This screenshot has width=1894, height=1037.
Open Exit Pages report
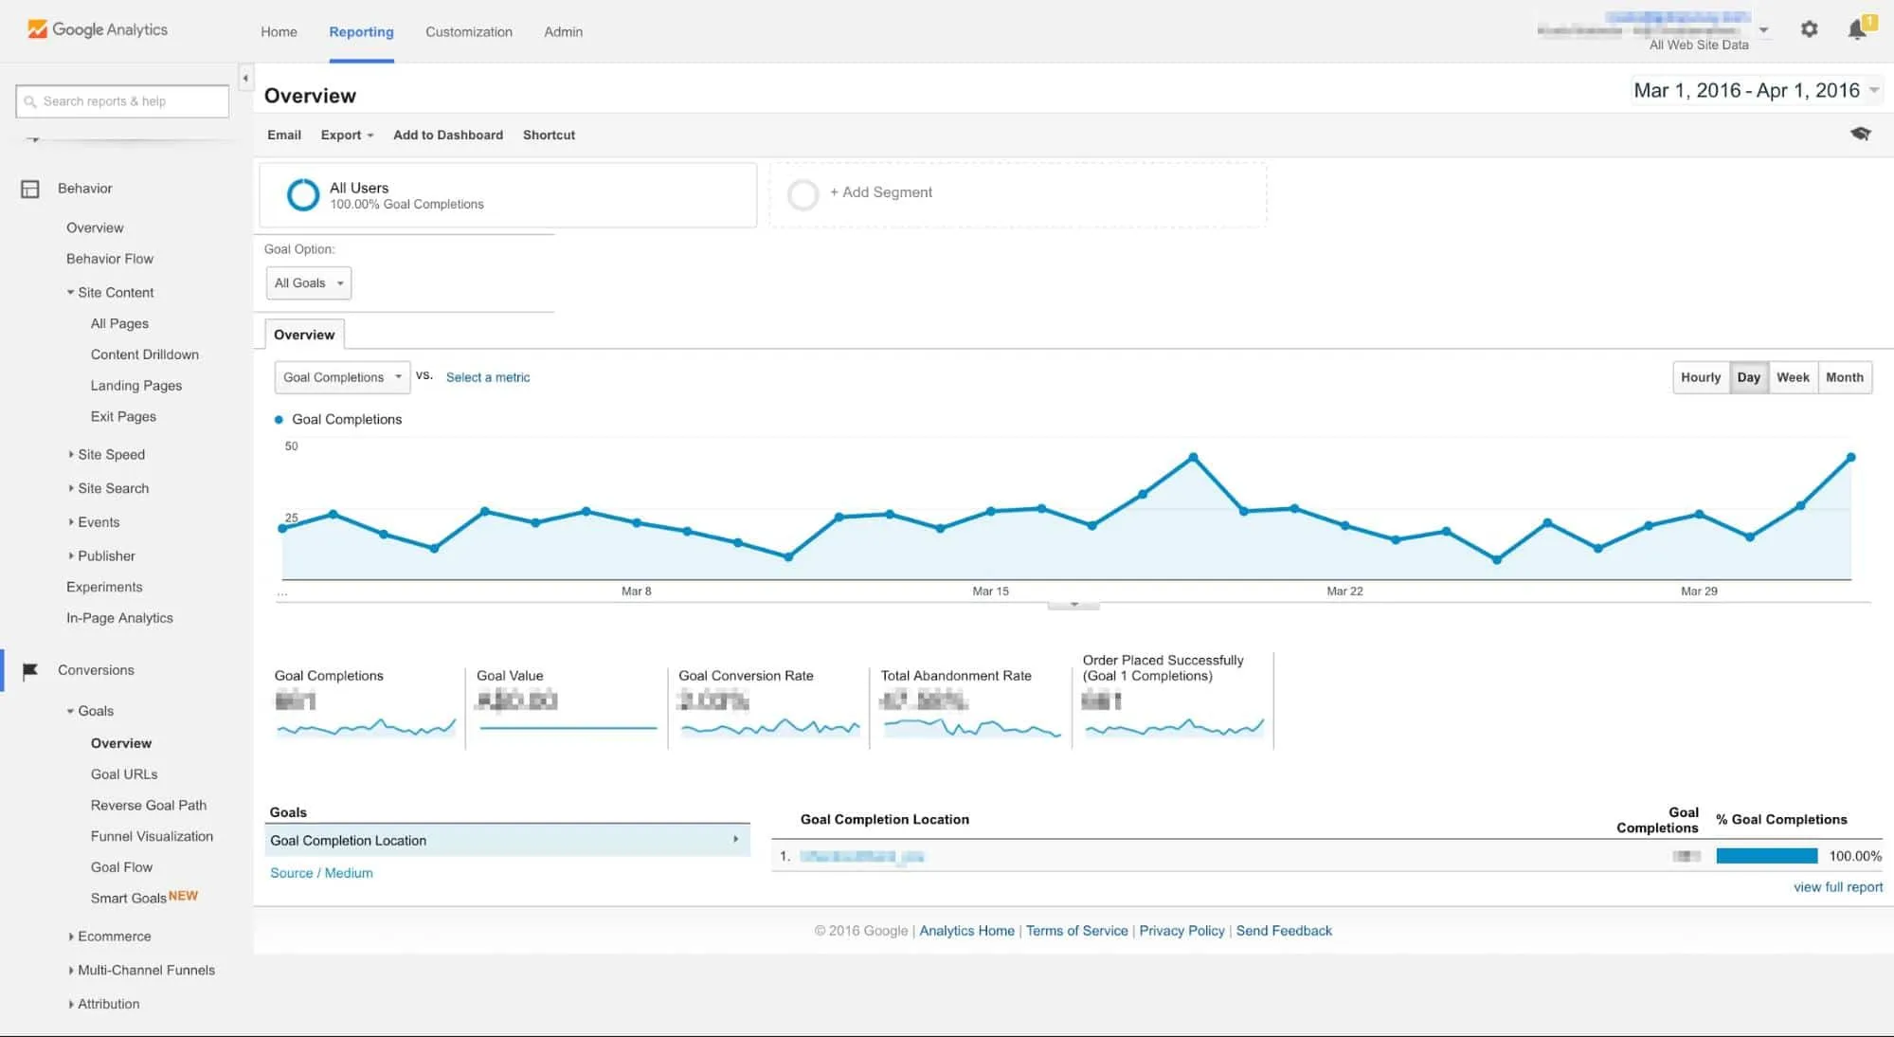(123, 416)
